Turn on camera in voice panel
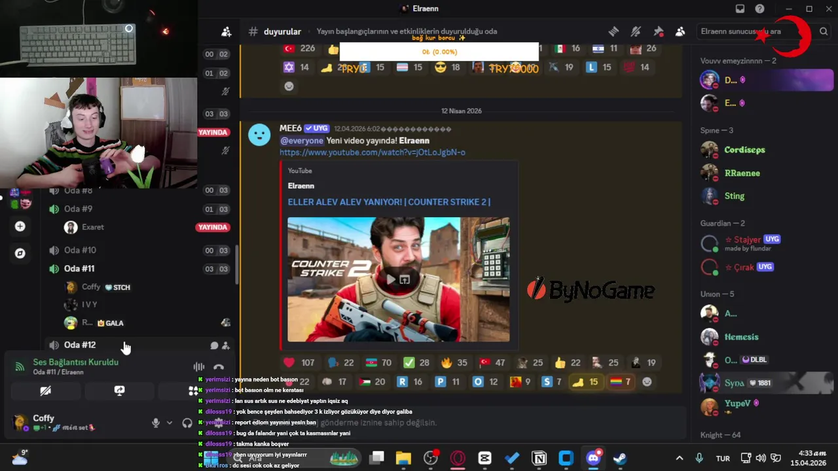 45,391
